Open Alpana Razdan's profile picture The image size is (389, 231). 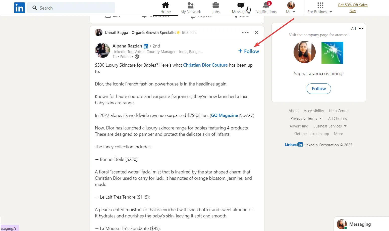coord(102,50)
